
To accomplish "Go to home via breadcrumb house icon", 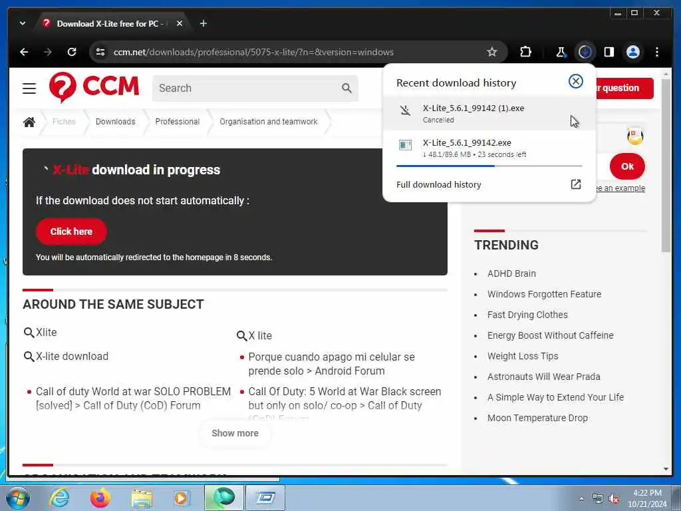I will tap(29, 122).
